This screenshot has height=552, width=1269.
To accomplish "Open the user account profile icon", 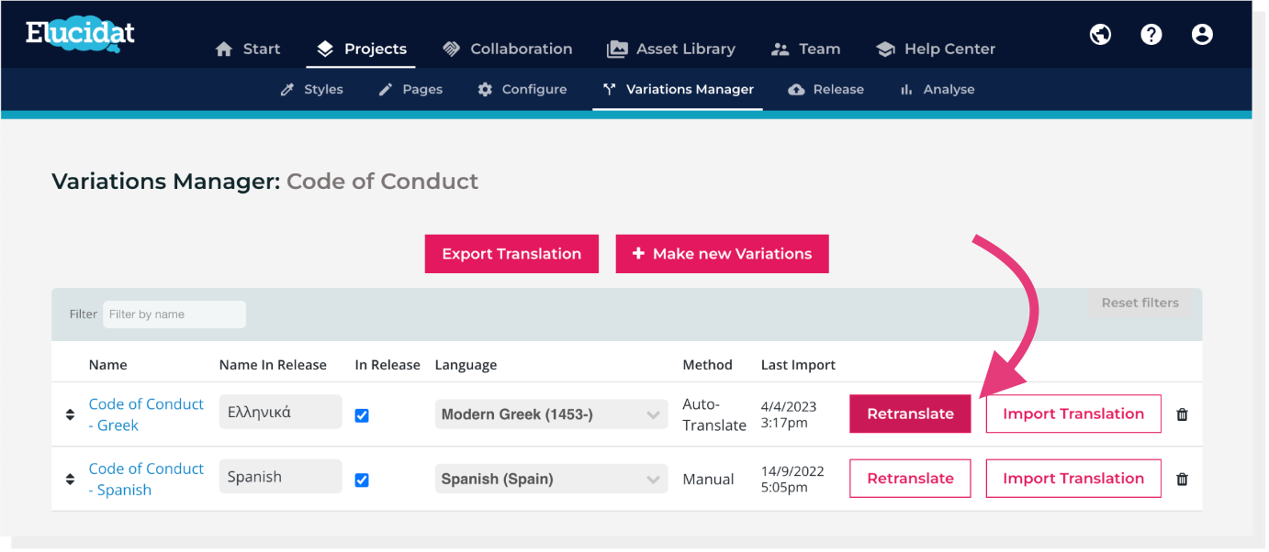I will 1202,35.
